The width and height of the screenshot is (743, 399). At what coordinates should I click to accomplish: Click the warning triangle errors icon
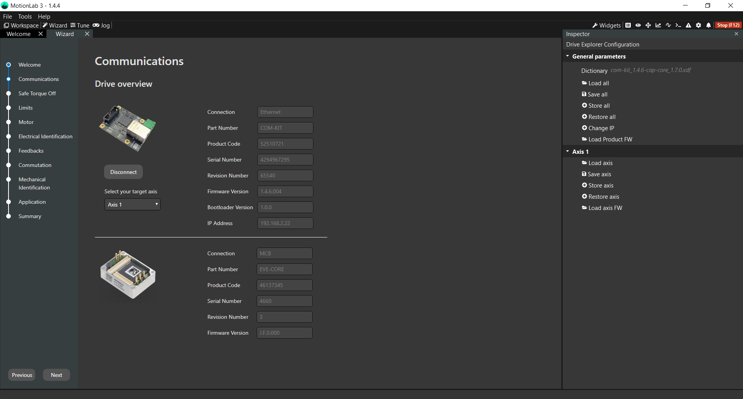(x=688, y=25)
